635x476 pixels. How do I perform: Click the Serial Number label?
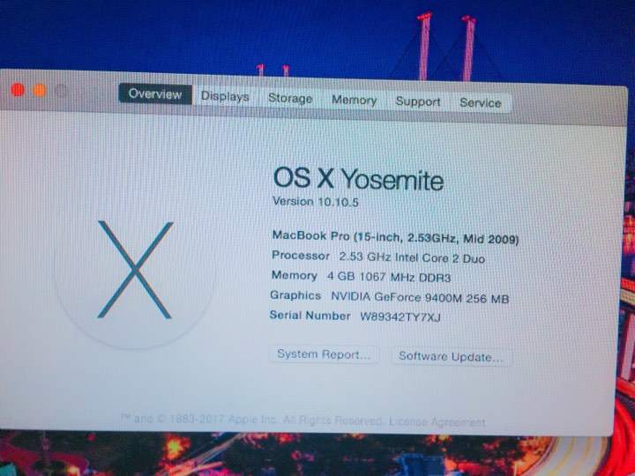310,316
